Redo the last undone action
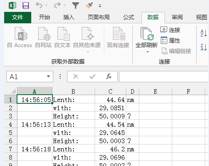 click(57, 5)
